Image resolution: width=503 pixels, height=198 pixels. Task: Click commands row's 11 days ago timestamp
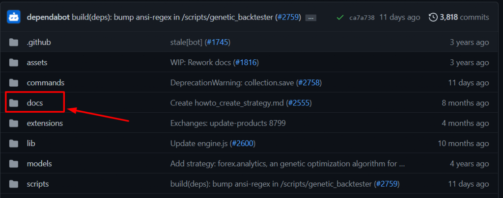[469, 83]
